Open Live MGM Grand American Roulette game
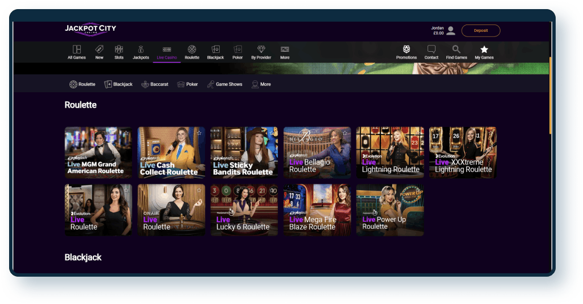This screenshot has width=583, height=304. pyautogui.click(x=98, y=153)
